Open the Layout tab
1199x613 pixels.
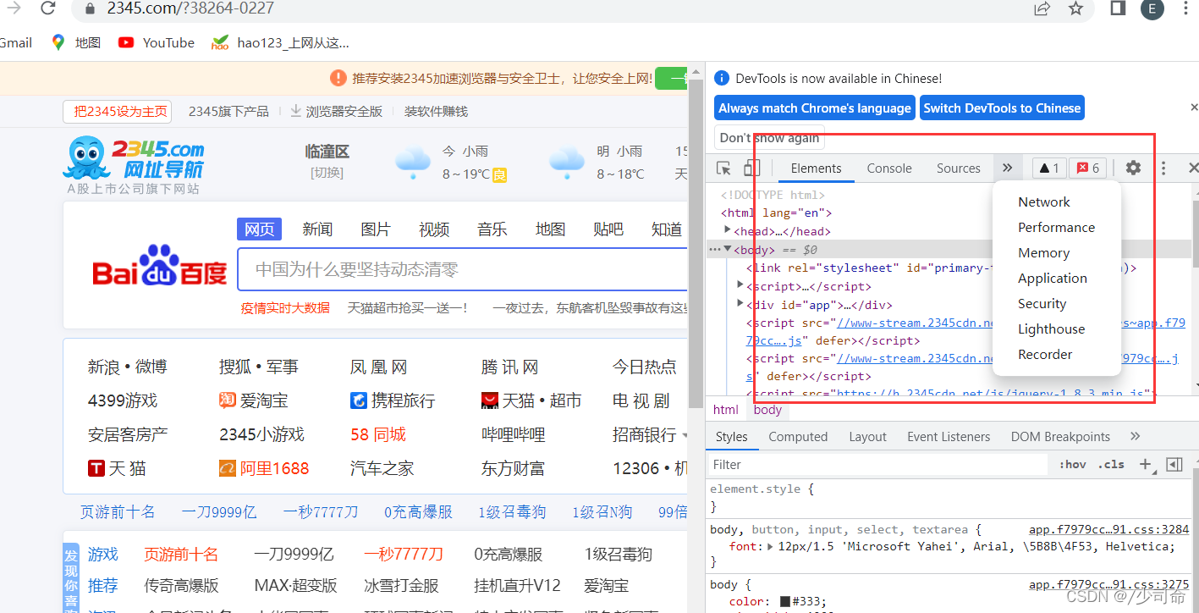pyautogui.click(x=867, y=436)
